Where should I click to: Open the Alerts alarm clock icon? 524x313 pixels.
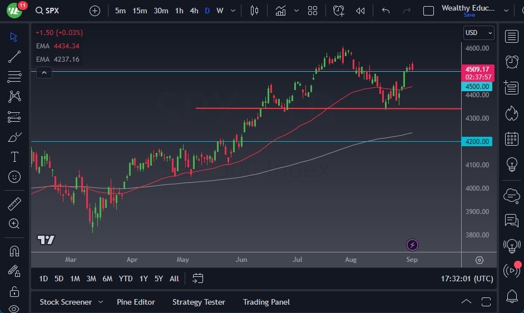511,62
